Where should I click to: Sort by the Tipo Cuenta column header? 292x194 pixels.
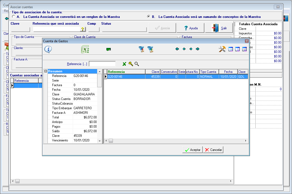[209, 72]
